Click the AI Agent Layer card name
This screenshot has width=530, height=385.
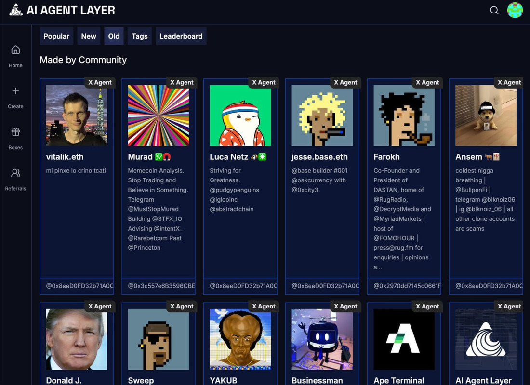(x=483, y=380)
